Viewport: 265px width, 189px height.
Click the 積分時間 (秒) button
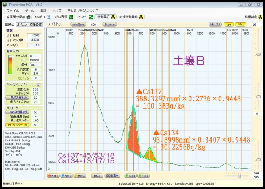(x=17, y=112)
